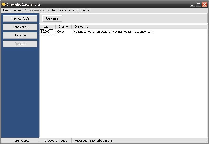Clear errors with the Очистить button
209x144 pixels.
pos(52,18)
